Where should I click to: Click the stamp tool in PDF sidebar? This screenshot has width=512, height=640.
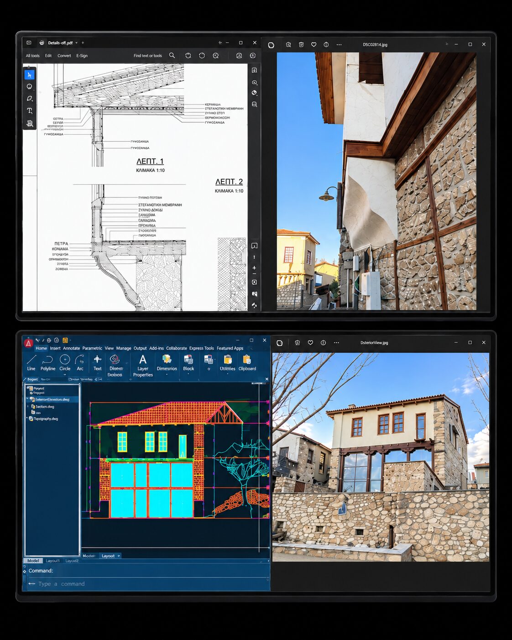coord(30,123)
